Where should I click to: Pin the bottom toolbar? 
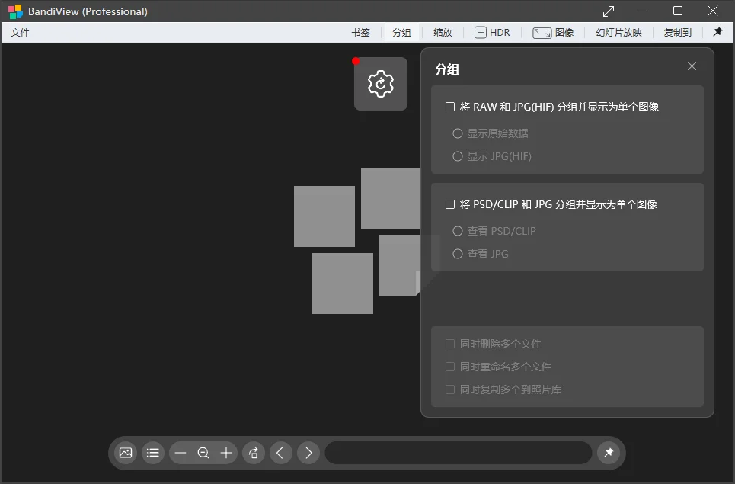pos(609,453)
